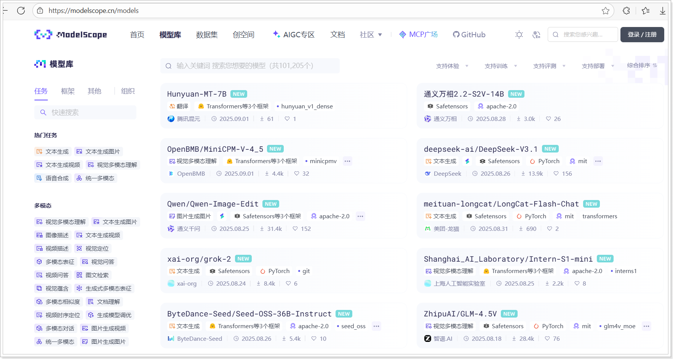Click the model keyword search field
673x359 pixels.
click(x=250, y=66)
